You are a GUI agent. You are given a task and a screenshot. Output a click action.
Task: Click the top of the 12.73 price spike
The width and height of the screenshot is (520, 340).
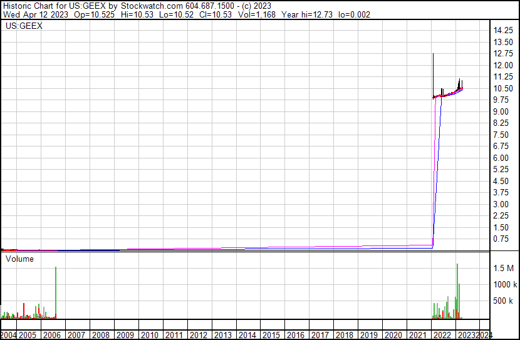click(x=433, y=54)
